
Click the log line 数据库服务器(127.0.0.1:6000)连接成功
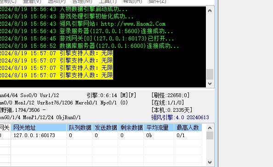pyautogui.click(x=89, y=46)
